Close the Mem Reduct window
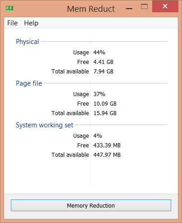Screen dimensions: 182x223 (165, 6)
